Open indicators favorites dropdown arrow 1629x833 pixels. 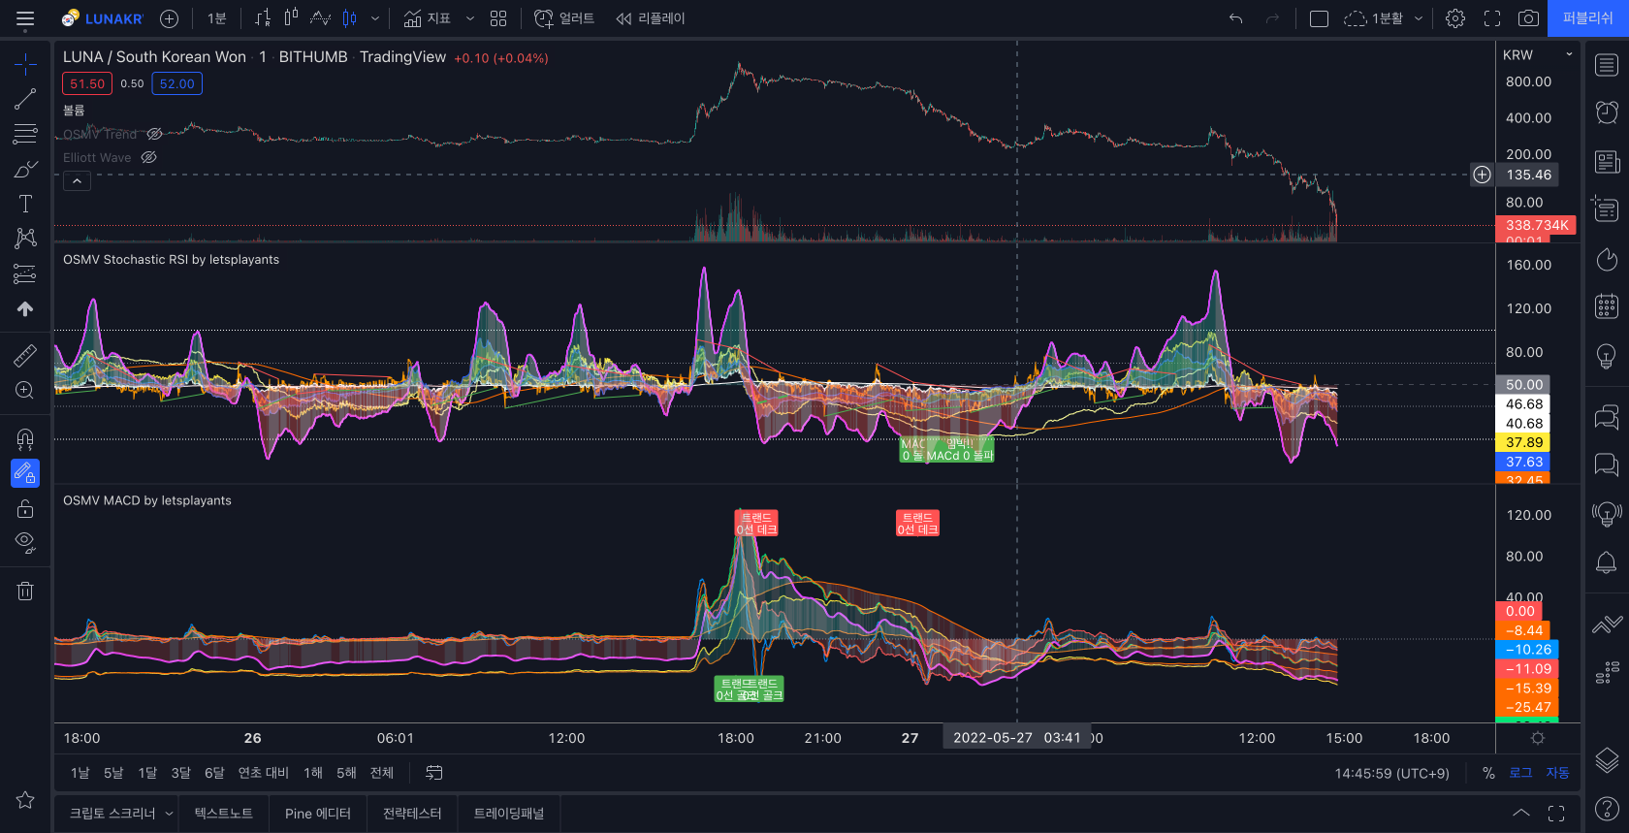470,18
